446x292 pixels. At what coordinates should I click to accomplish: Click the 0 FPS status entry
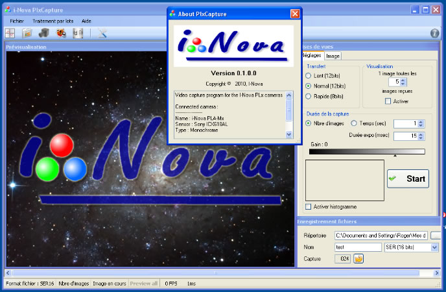pos(171,284)
